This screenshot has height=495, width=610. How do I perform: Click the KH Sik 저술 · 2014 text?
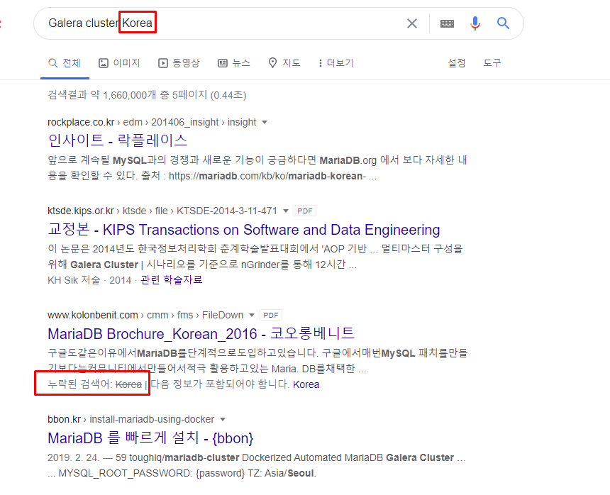pyautogui.click(x=89, y=280)
